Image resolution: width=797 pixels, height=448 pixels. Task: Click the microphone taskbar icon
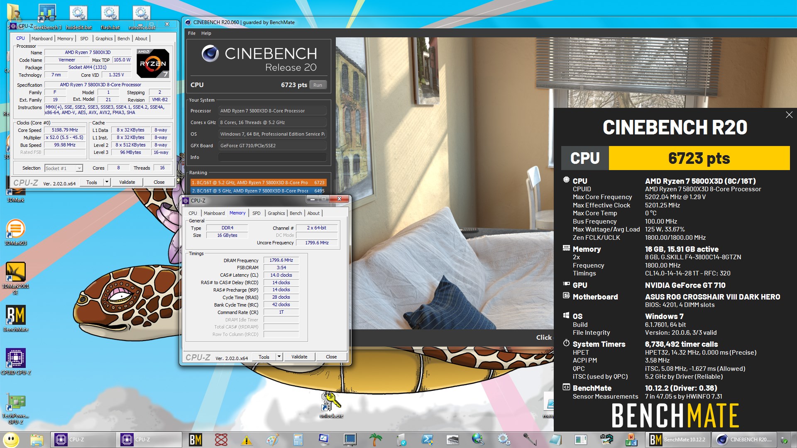tap(530, 440)
